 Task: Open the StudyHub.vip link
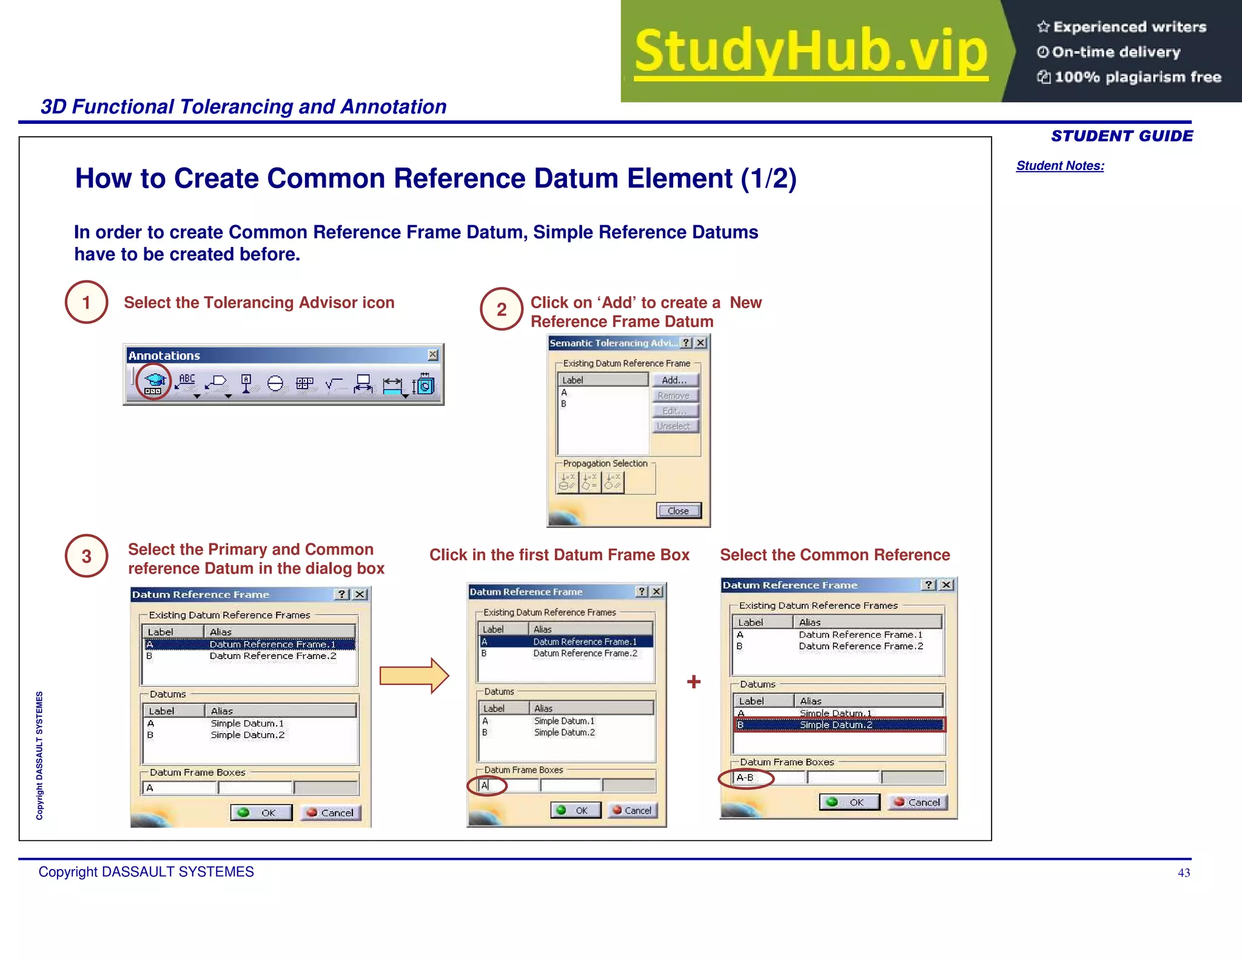click(811, 52)
